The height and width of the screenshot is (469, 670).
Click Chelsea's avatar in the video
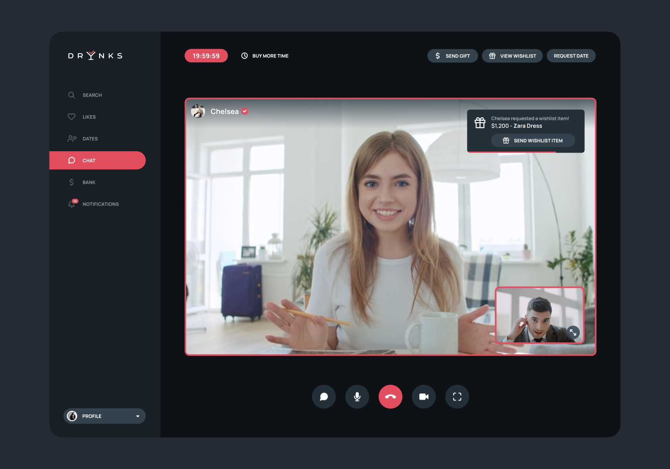(x=198, y=111)
